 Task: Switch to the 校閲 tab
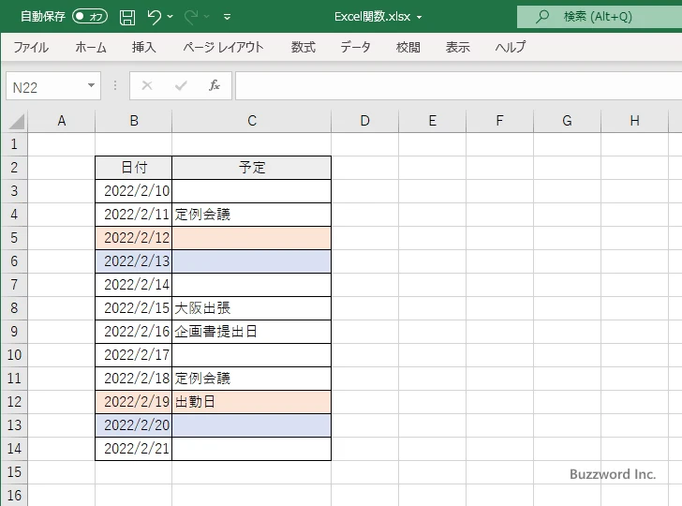pyautogui.click(x=408, y=47)
